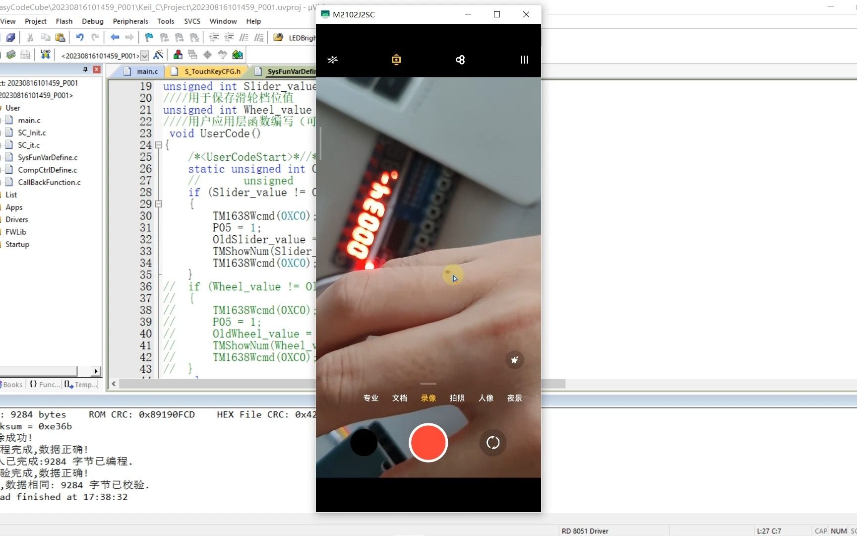Open the Pack Installer icon
This screenshot has width=857, height=536.
tap(238, 55)
